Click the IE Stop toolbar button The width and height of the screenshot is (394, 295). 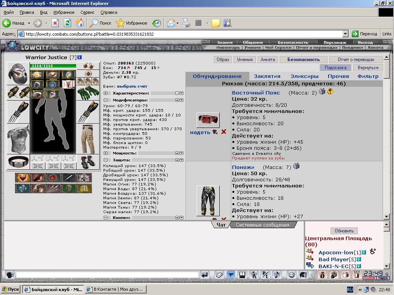coord(55,23)
